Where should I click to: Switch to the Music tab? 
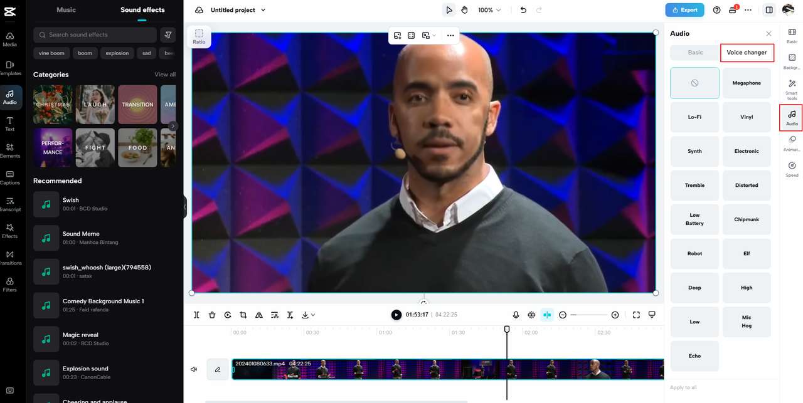66,10
